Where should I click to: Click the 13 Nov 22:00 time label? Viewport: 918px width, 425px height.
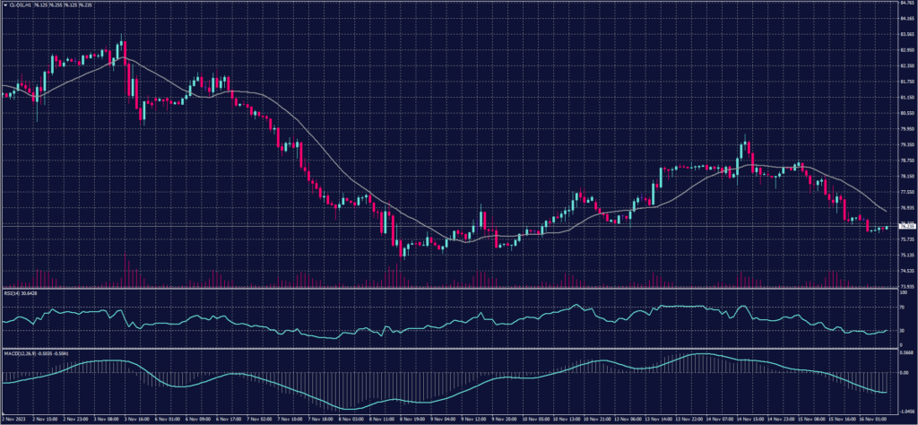pos(689,419)
